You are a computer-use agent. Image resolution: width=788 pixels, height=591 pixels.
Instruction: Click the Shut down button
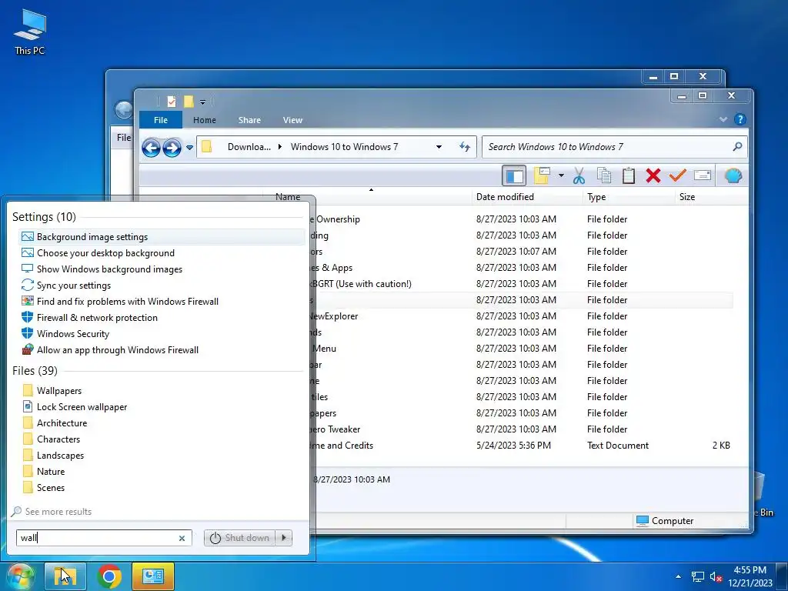click(240, 538)
